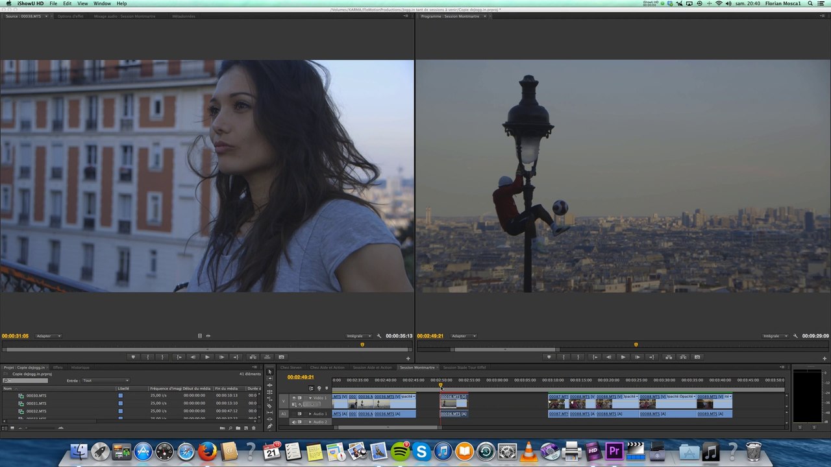Toggle Video 1 track output eye
Screen dimensions: 831x467
(294, 398)
